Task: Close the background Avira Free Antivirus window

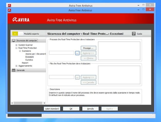Action: tap(150, 5)
